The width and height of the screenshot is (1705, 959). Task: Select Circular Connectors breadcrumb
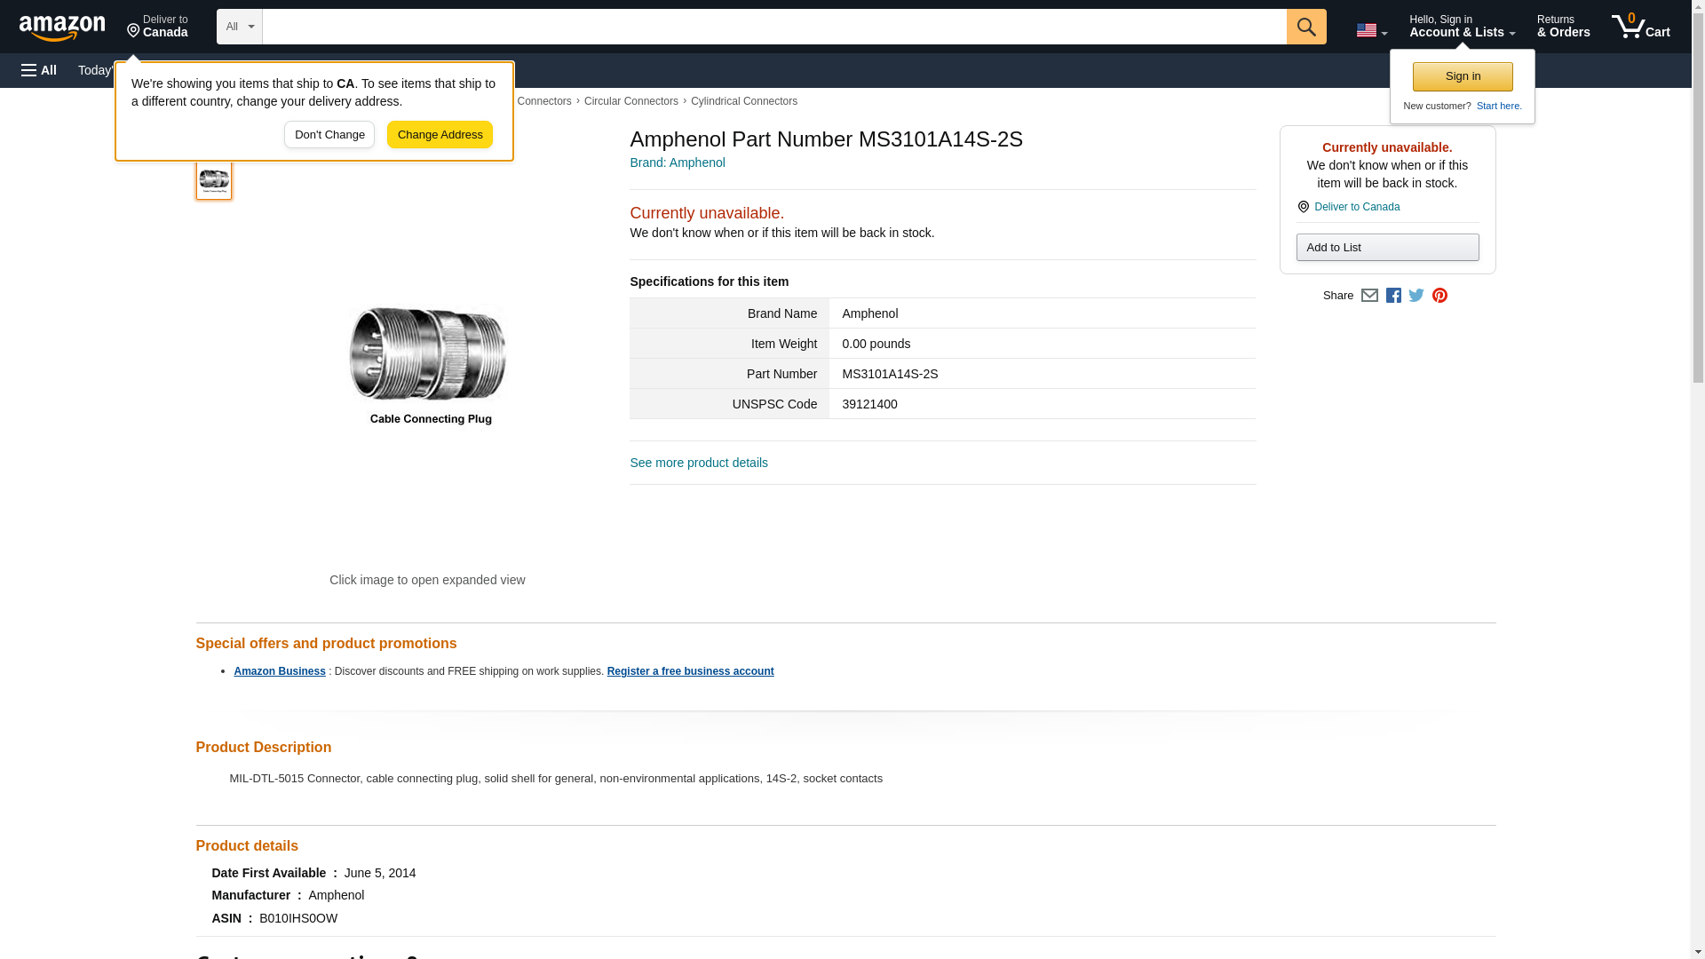click(630, 101)
